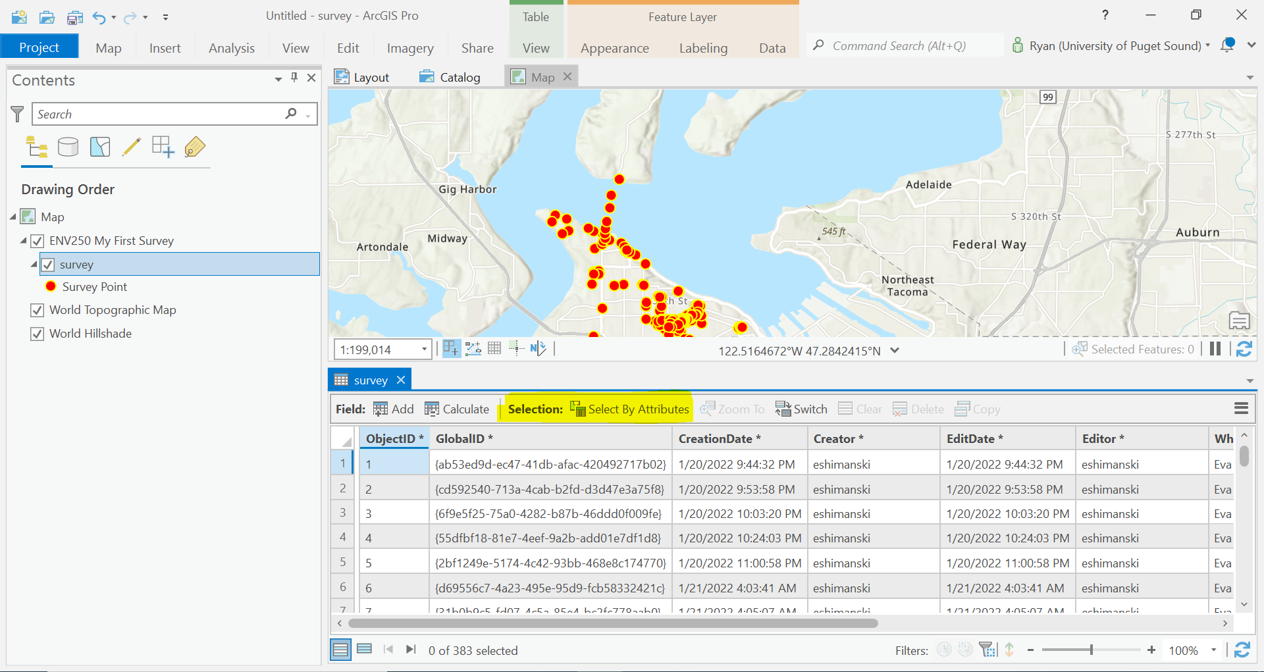Image resolution: width=1264 pixels, height=672 pixels.
Task: Adjust the table zoom slider handle
Action: pyautogui.click(x=1091, y=650)
